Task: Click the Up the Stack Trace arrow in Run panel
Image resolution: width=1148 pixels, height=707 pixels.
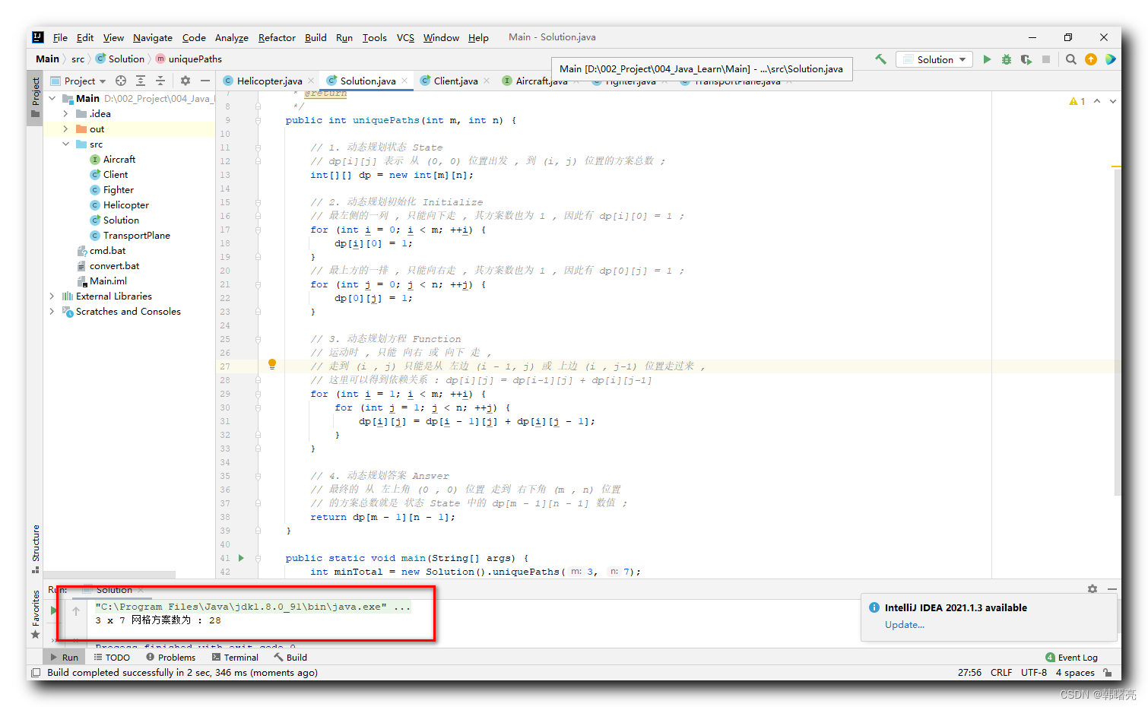Action: [x=76, y=610]
